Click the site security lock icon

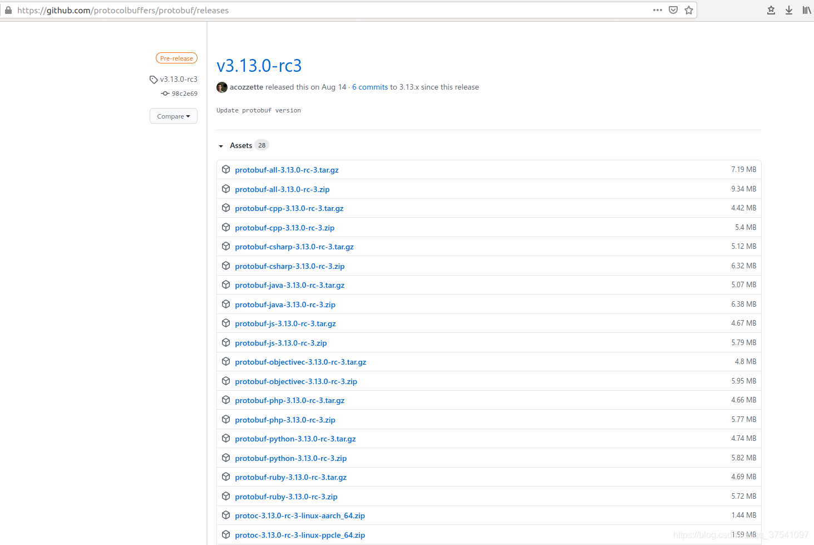coord(7,9)
